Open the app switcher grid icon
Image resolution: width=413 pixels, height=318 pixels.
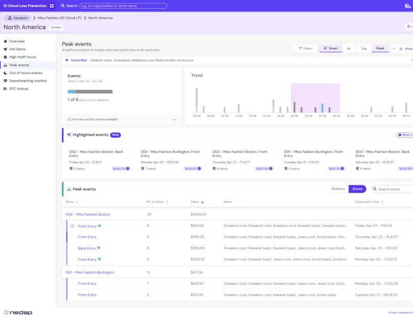point(52,6)
